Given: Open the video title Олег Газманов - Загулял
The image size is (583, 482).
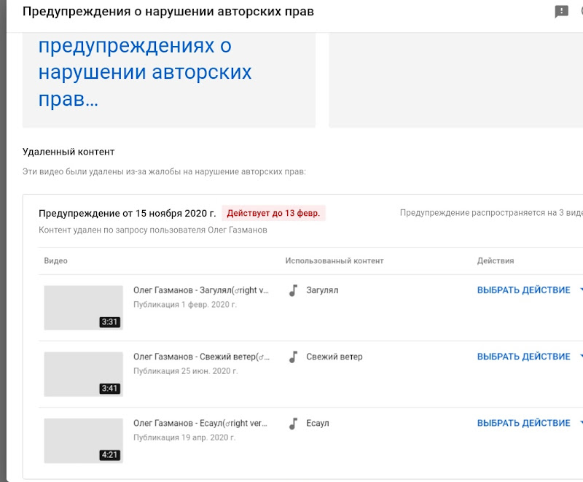Looking at the screenshot, I should (x=201, y=290).
